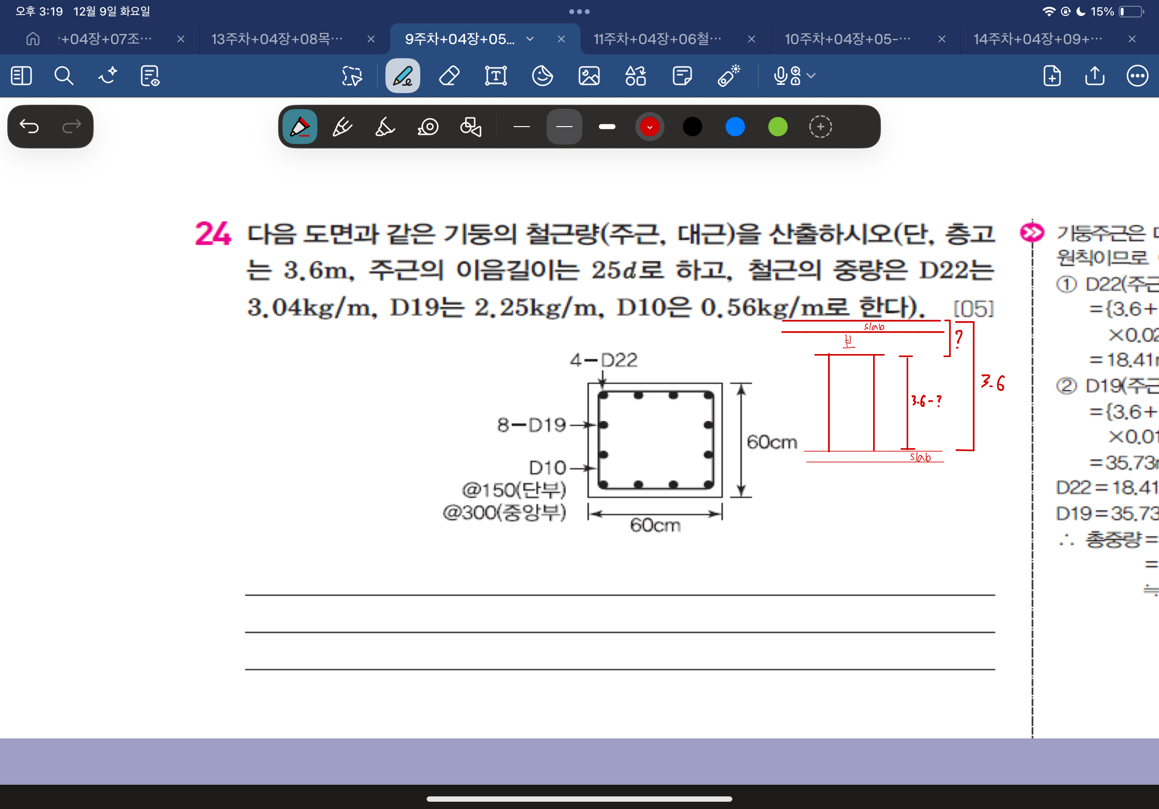This screenshot has height=809, width=1159.
Task: Open the lasso selection tool
Action: tap(352, 76)
